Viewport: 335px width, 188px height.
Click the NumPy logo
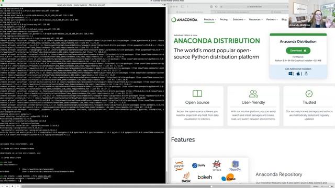(235, 166)
